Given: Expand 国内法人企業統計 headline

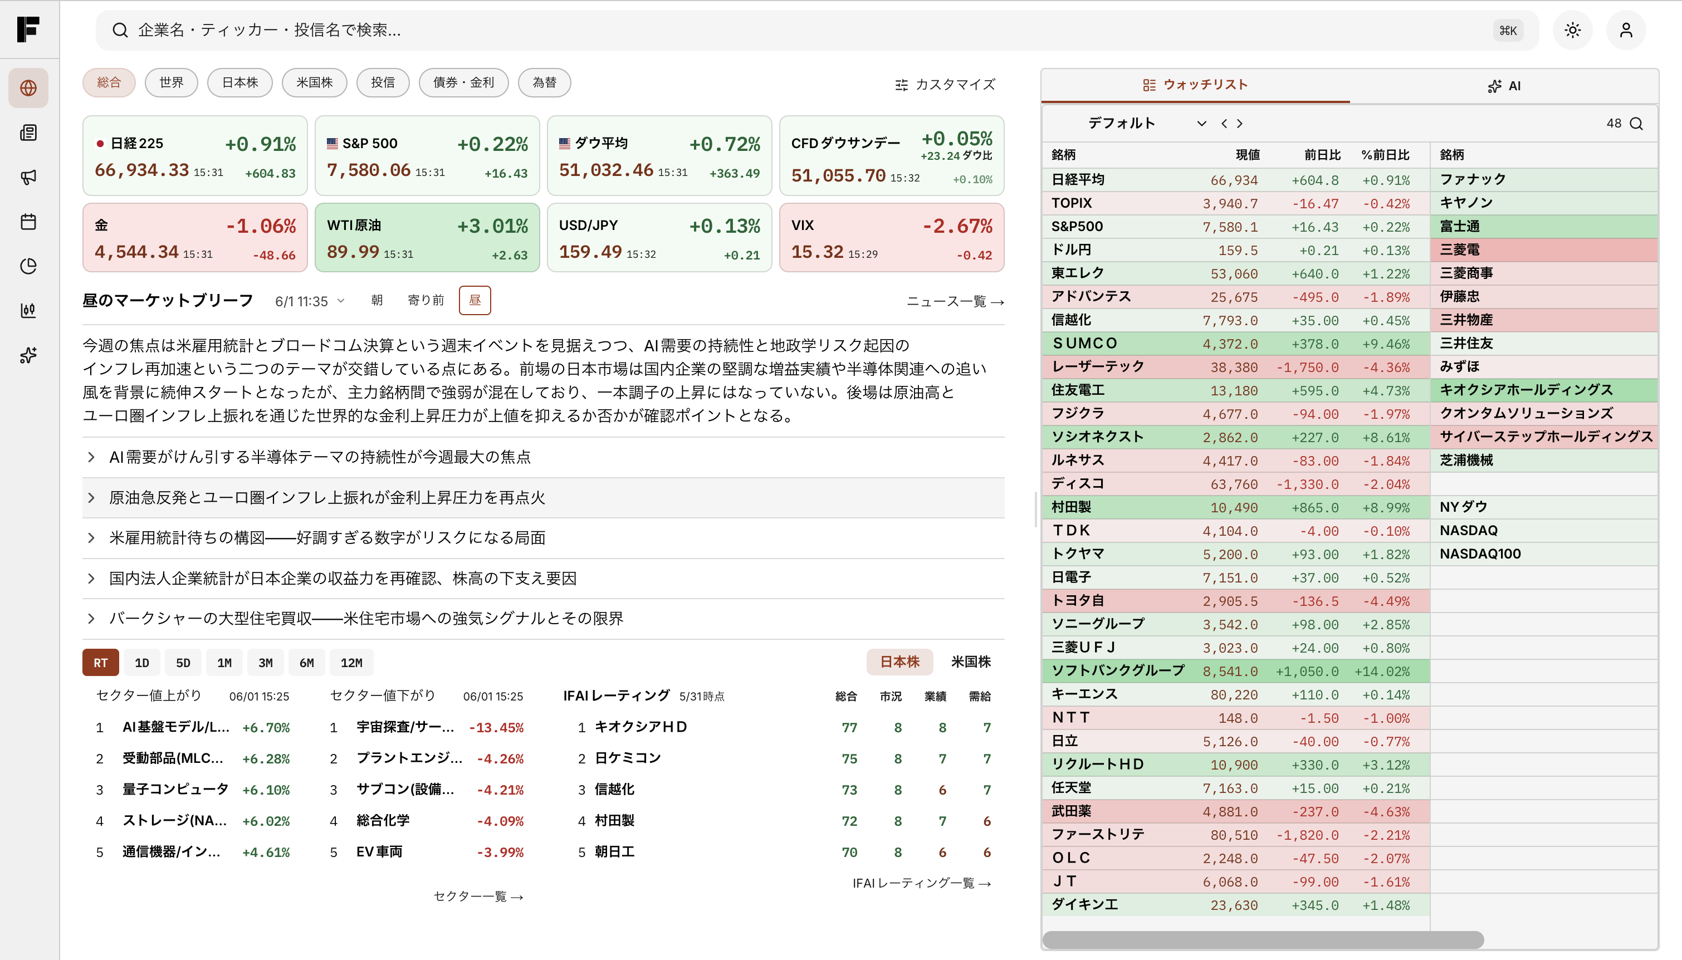Looking at the screenshot, I should tap(543, 578).
